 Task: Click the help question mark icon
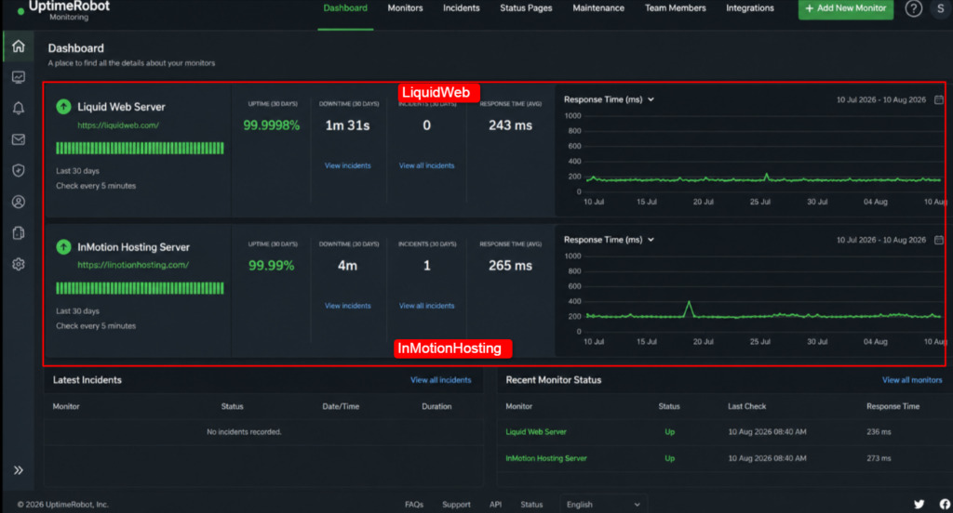tap(914, 8)
